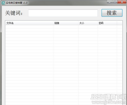Focus the 关键词 keyword input field

(x=63, y=13)
